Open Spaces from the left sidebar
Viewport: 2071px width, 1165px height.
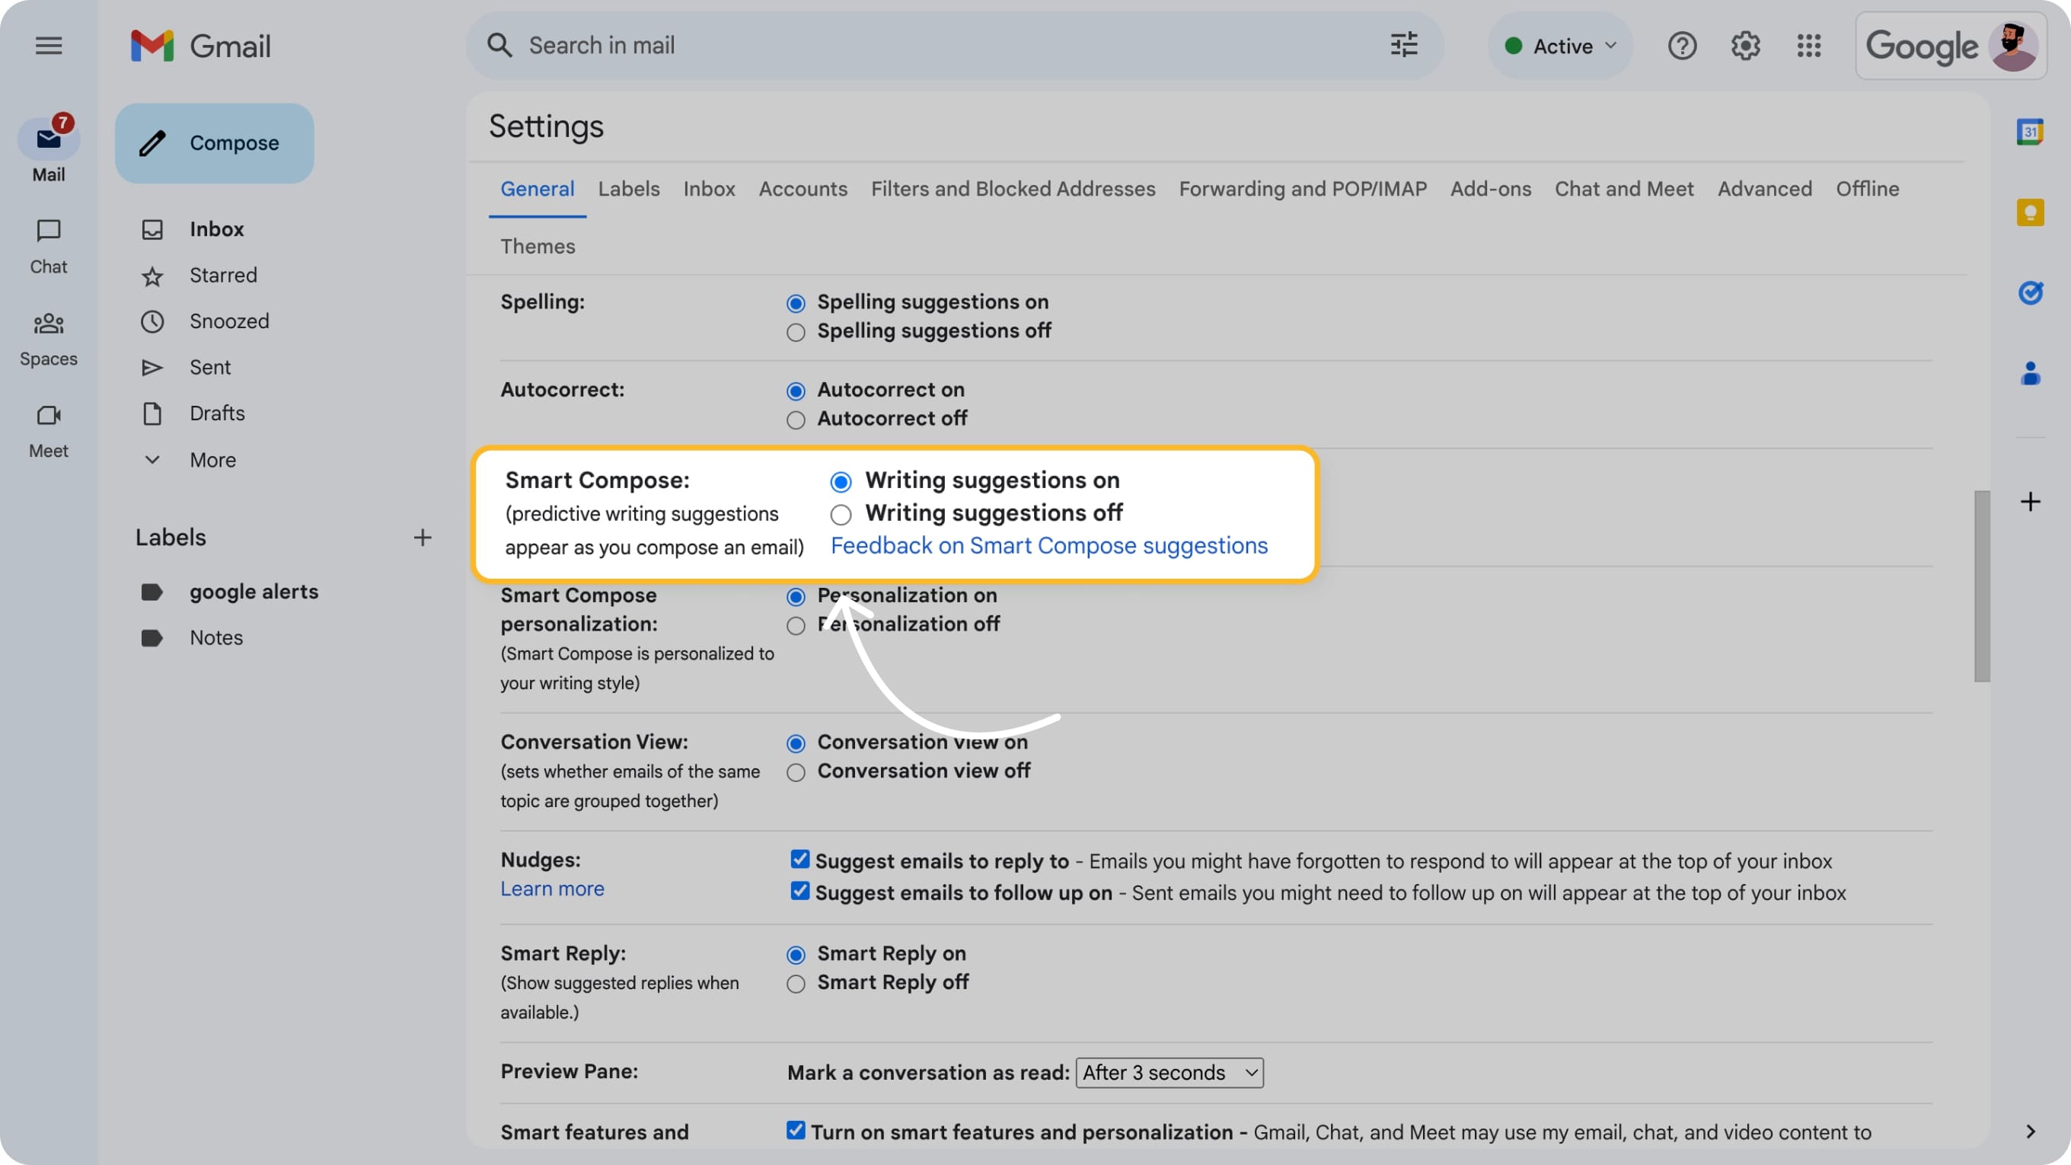click(48, 337)
